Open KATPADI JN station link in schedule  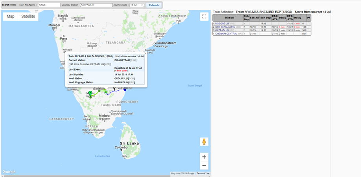[x=222, y=30]
